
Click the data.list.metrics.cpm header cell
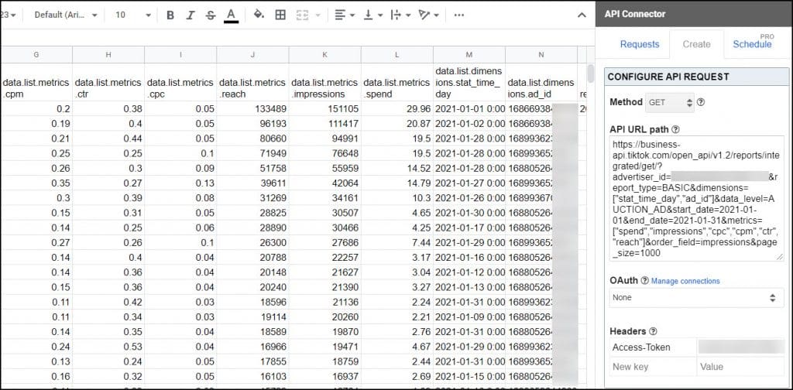[36, 82]
